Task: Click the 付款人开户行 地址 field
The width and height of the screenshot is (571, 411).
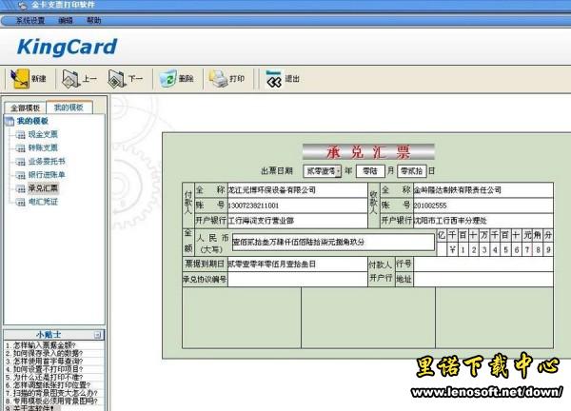Action: (x=482, y=280)
